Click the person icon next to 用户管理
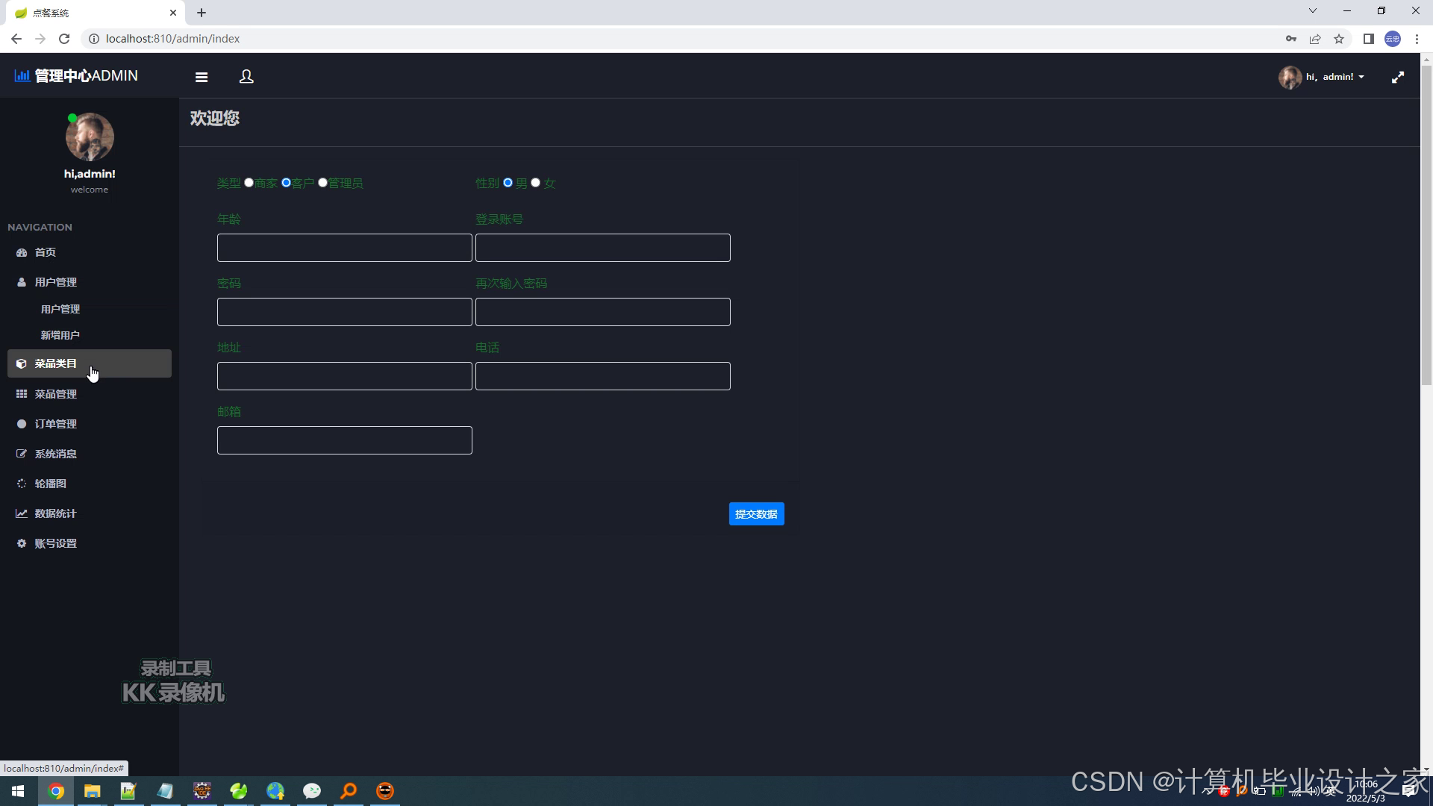 click(x=22, y=282)
